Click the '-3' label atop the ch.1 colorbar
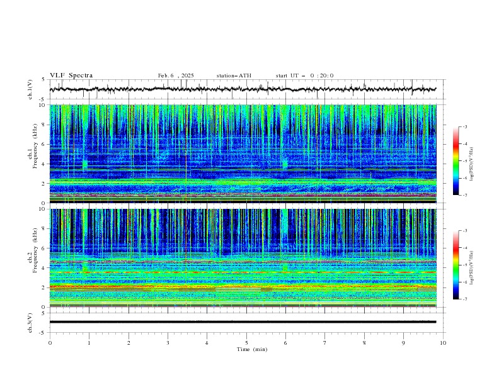Image resolution: width=499 pixels, height=385 pixels. tap(464, 126)
